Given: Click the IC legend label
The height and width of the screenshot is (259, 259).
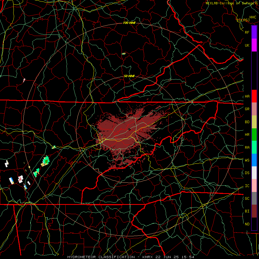Looking at the screenshot, I should 247,186.
